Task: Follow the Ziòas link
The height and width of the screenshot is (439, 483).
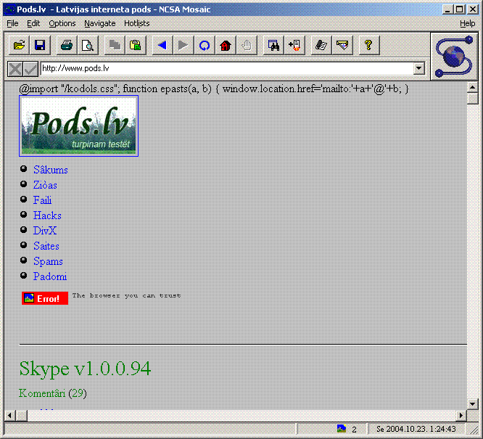Action: pyautogui.click(x=45, y=185)
